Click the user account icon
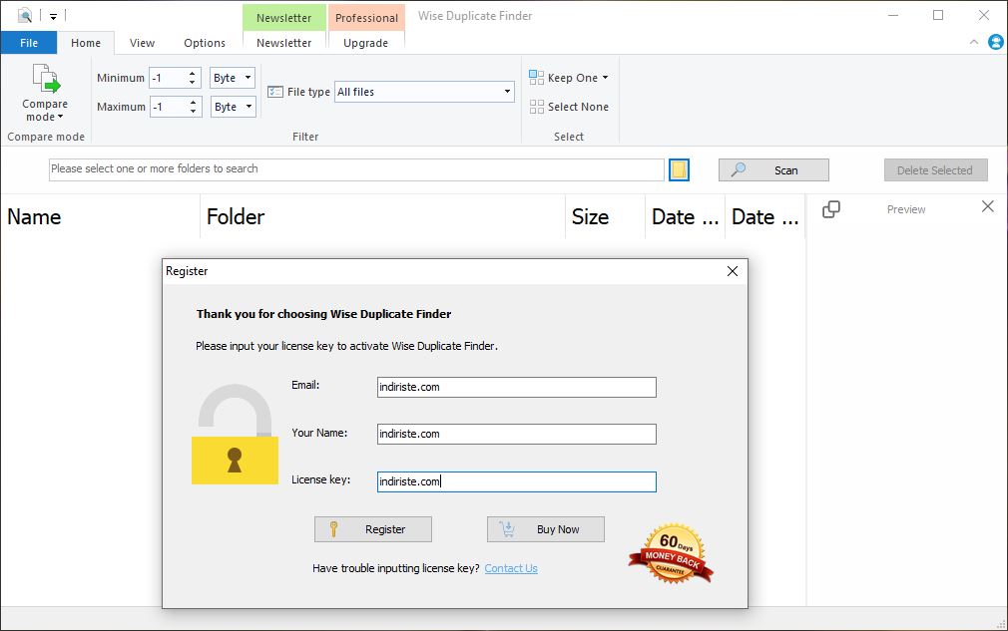Viewport: 1008px width, 631px height. 996,43
